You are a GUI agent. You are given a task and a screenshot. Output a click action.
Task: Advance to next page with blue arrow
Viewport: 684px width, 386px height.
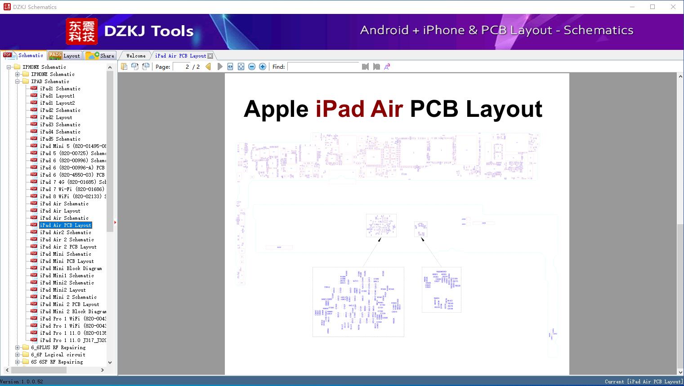[x=219, y=66]
